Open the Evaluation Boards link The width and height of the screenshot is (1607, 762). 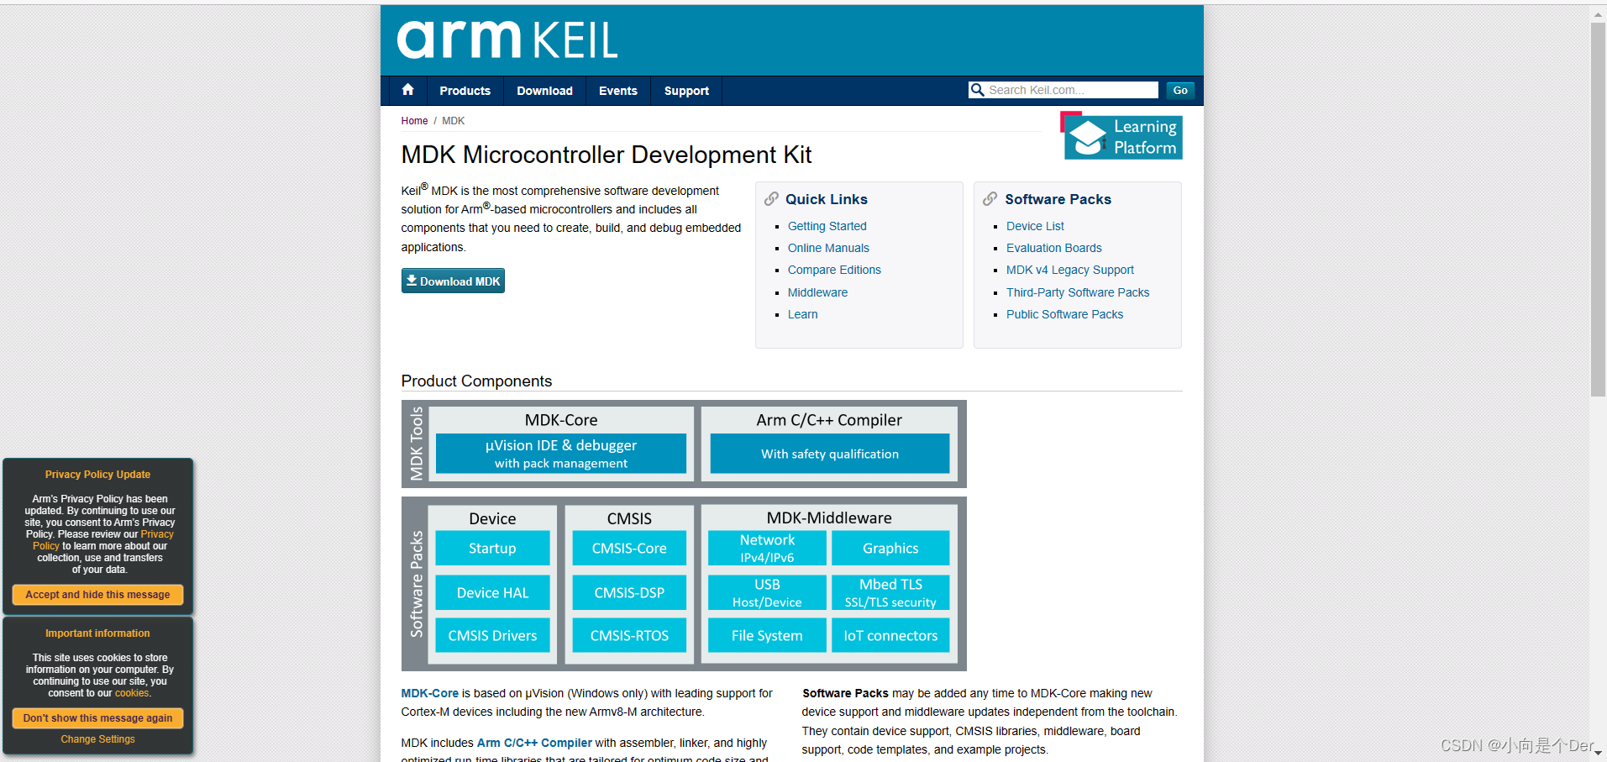point(1053,248)
